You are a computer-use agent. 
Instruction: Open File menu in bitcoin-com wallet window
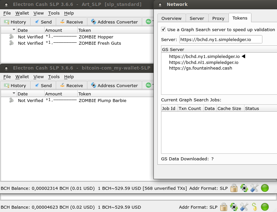(x=7, y=77)
